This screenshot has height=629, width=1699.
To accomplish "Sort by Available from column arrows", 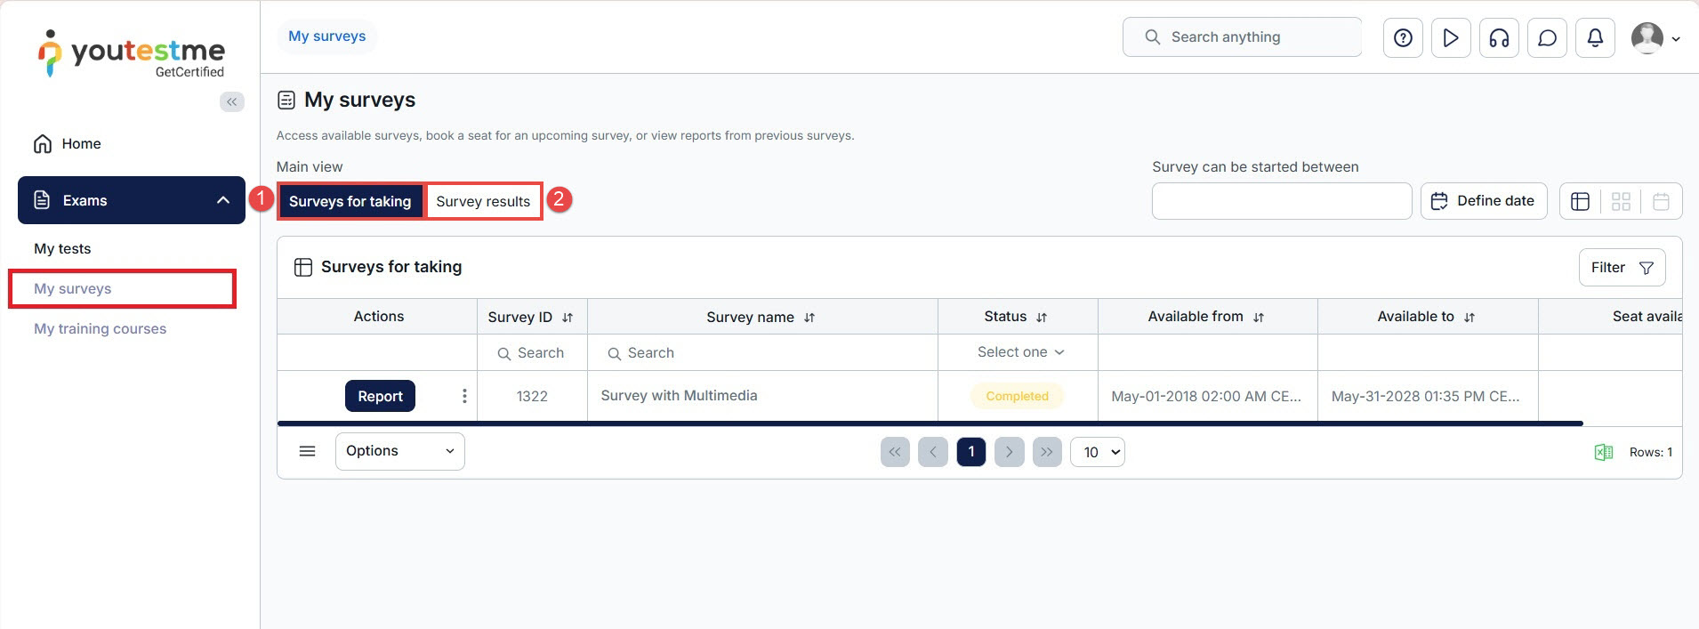I will [x=1259, y=318].
